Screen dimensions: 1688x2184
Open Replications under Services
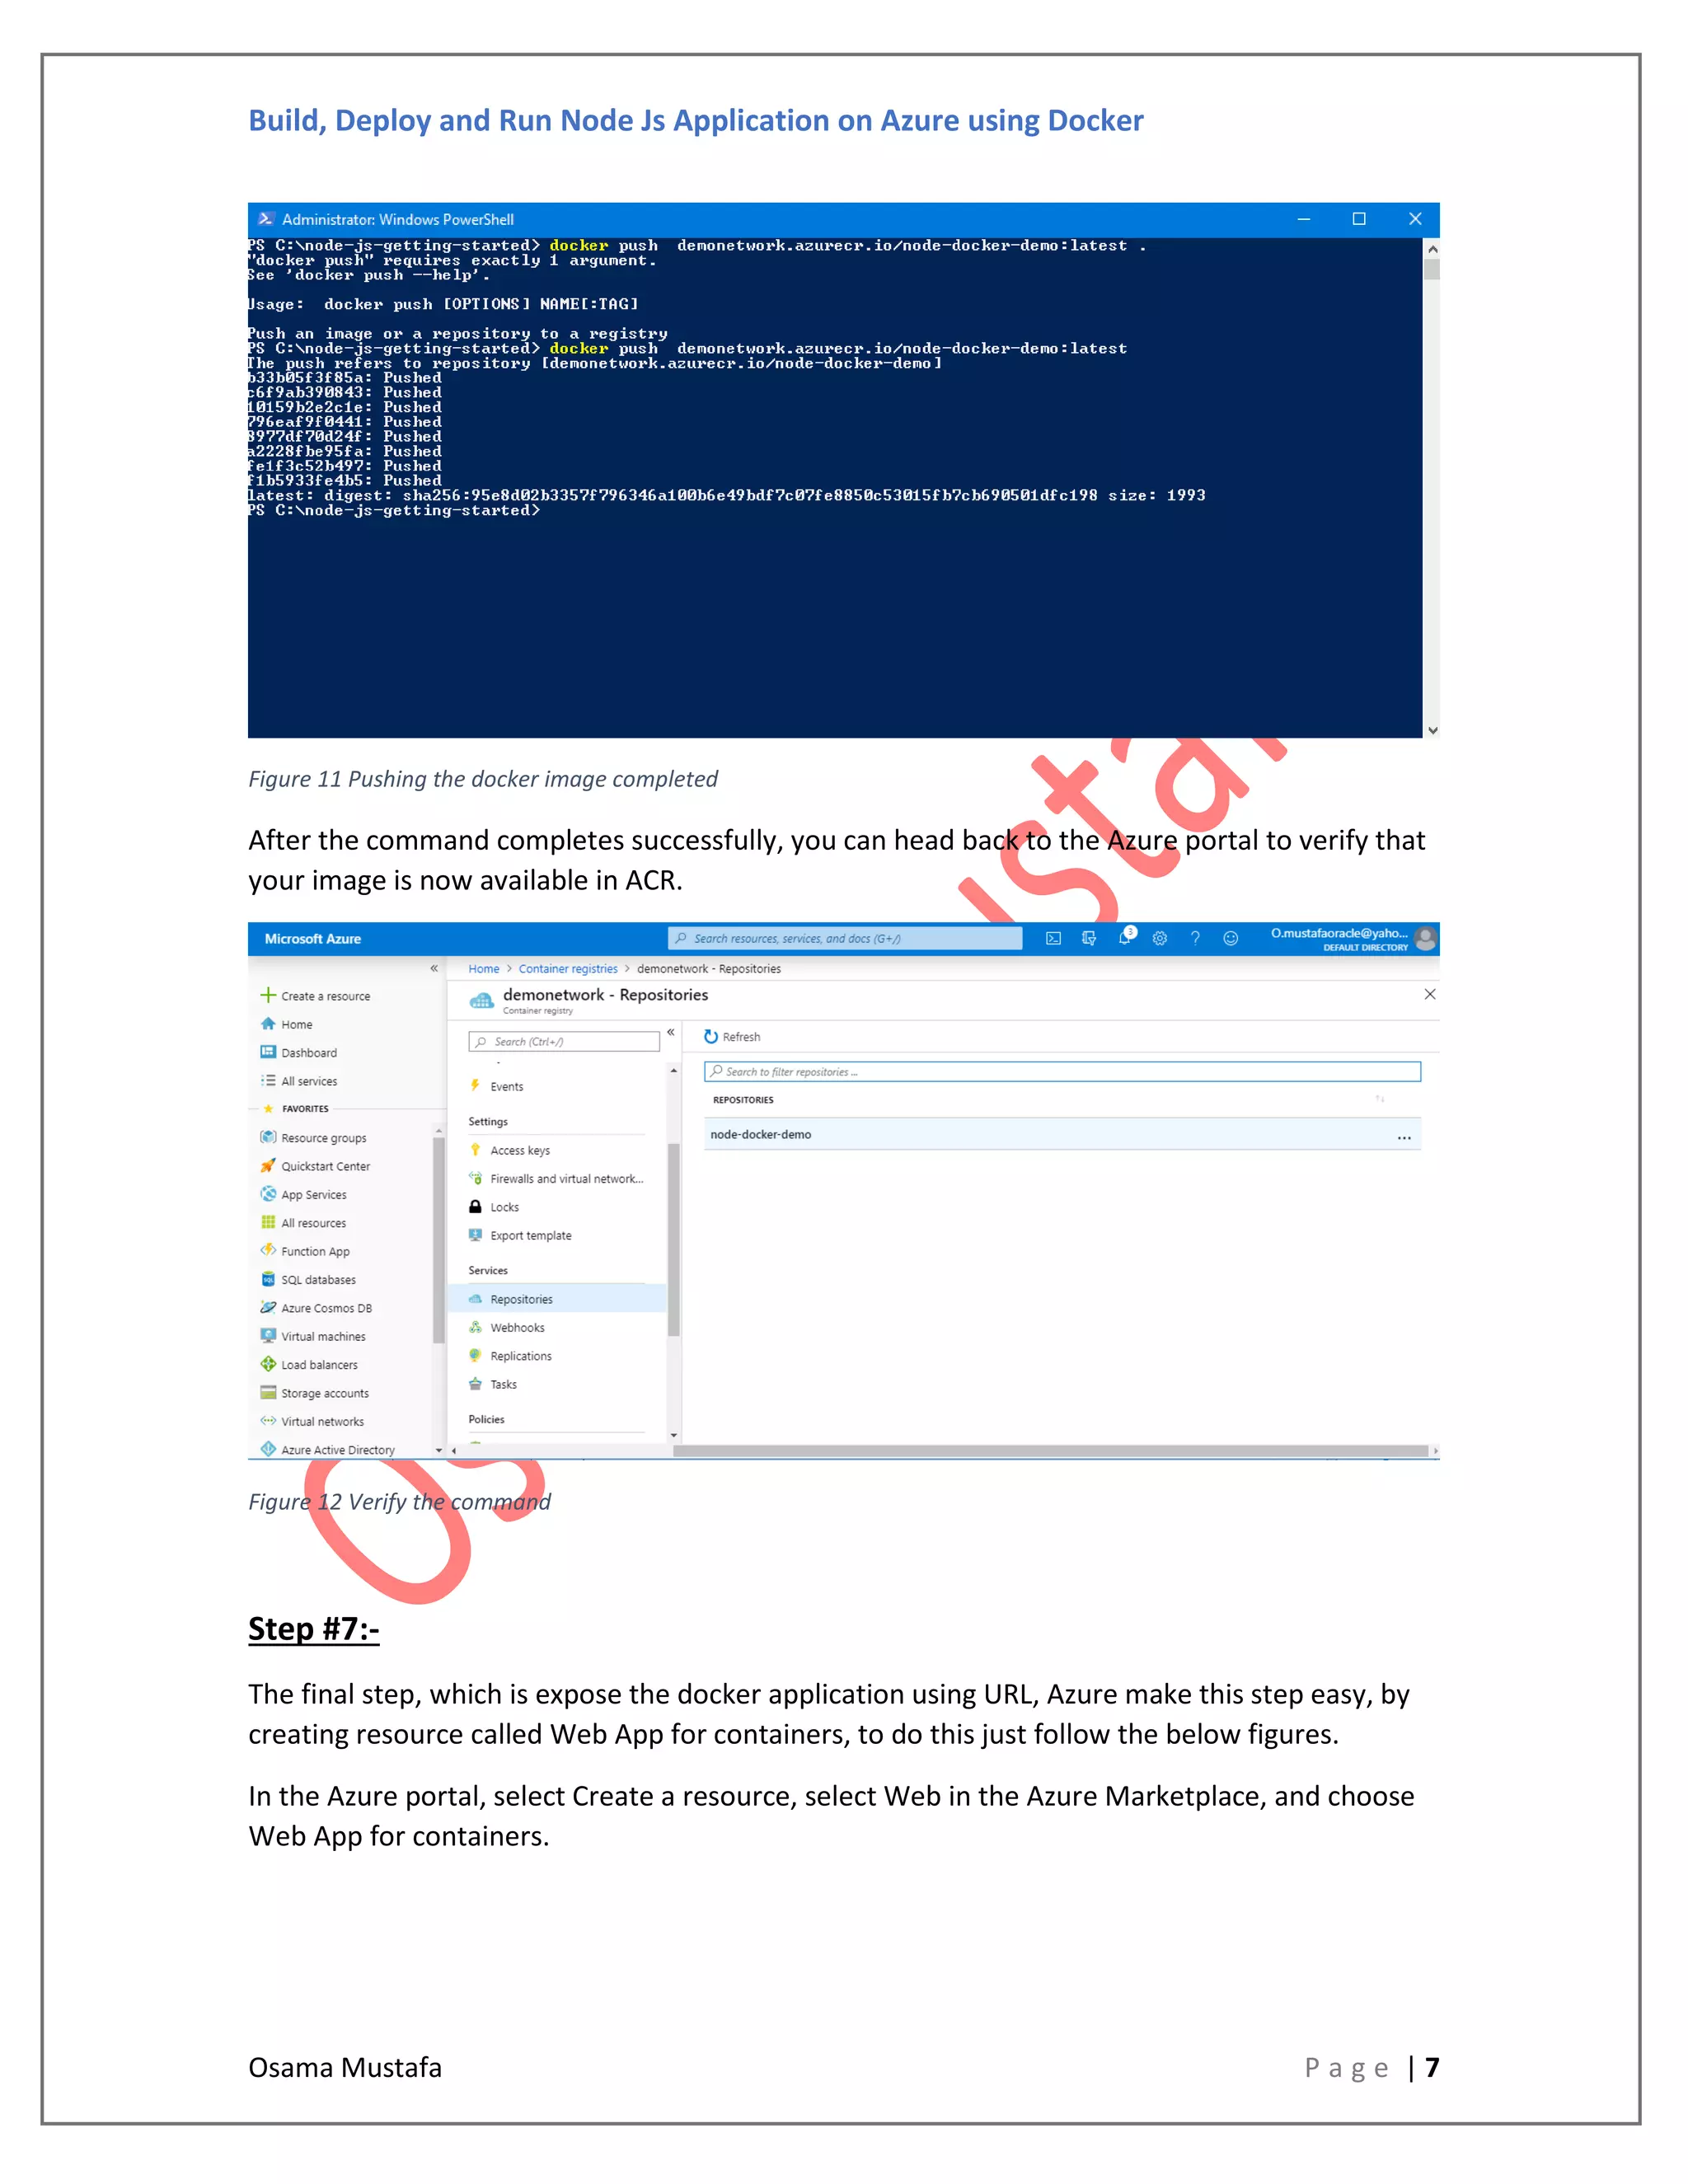click(x=521, y=1356)
